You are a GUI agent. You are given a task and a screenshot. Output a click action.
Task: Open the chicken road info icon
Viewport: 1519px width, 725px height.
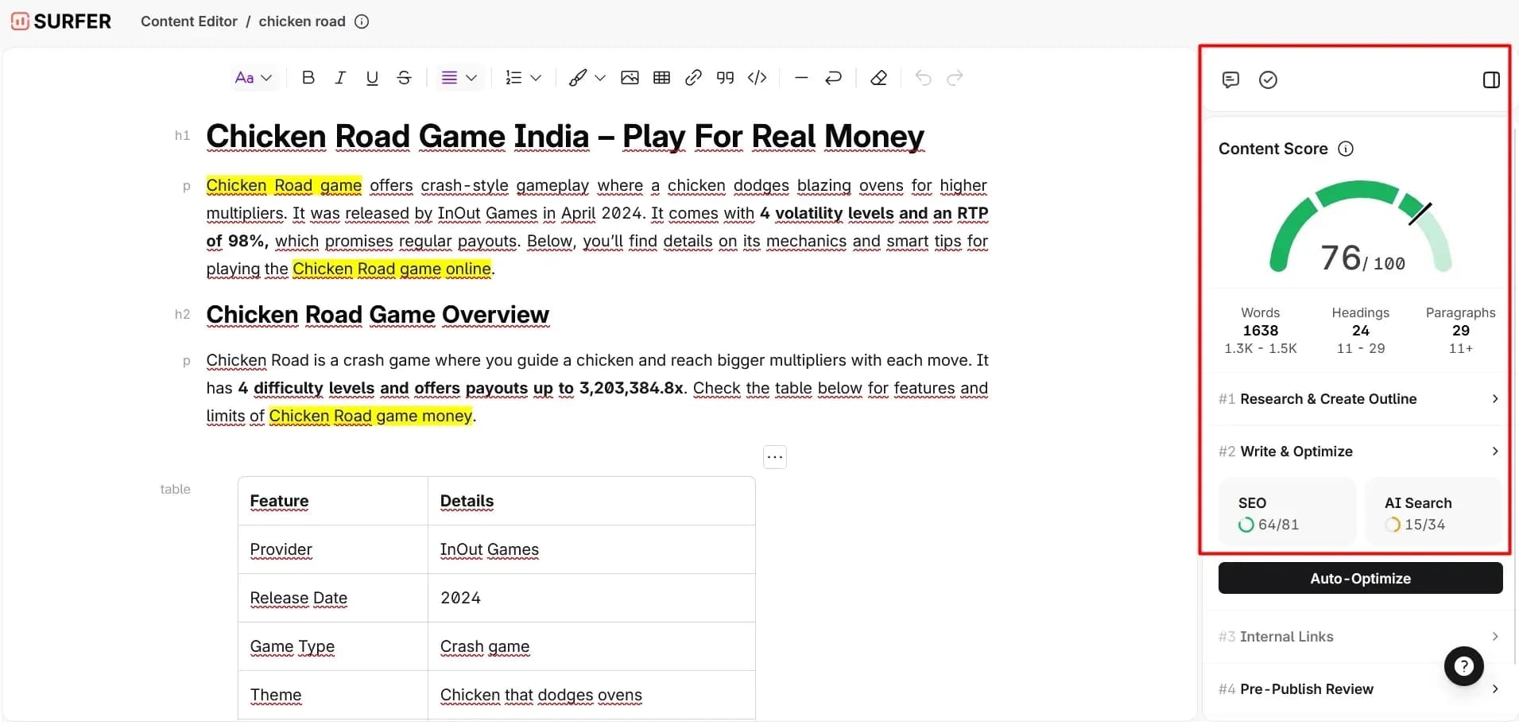(362, 21)
